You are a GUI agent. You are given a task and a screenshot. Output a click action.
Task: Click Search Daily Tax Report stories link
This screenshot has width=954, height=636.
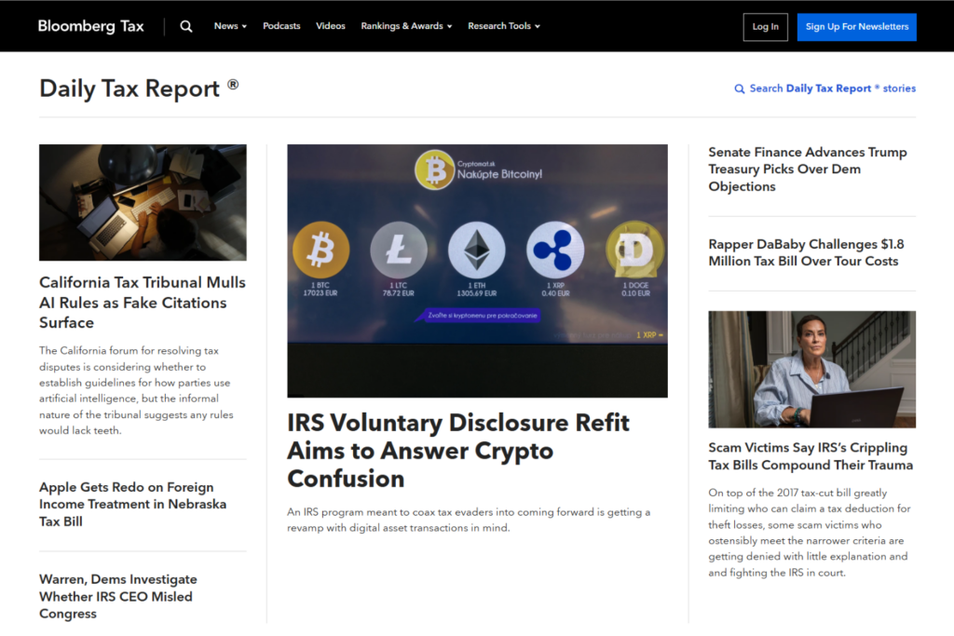(825, 88)
